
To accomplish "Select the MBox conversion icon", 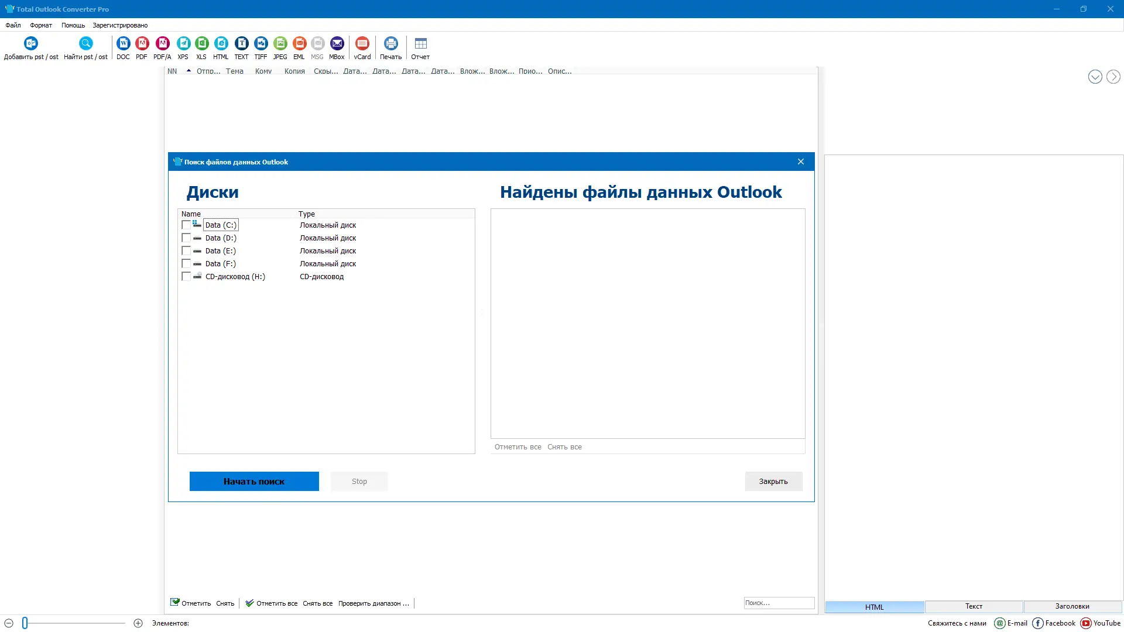I will (x=337, y=44).
